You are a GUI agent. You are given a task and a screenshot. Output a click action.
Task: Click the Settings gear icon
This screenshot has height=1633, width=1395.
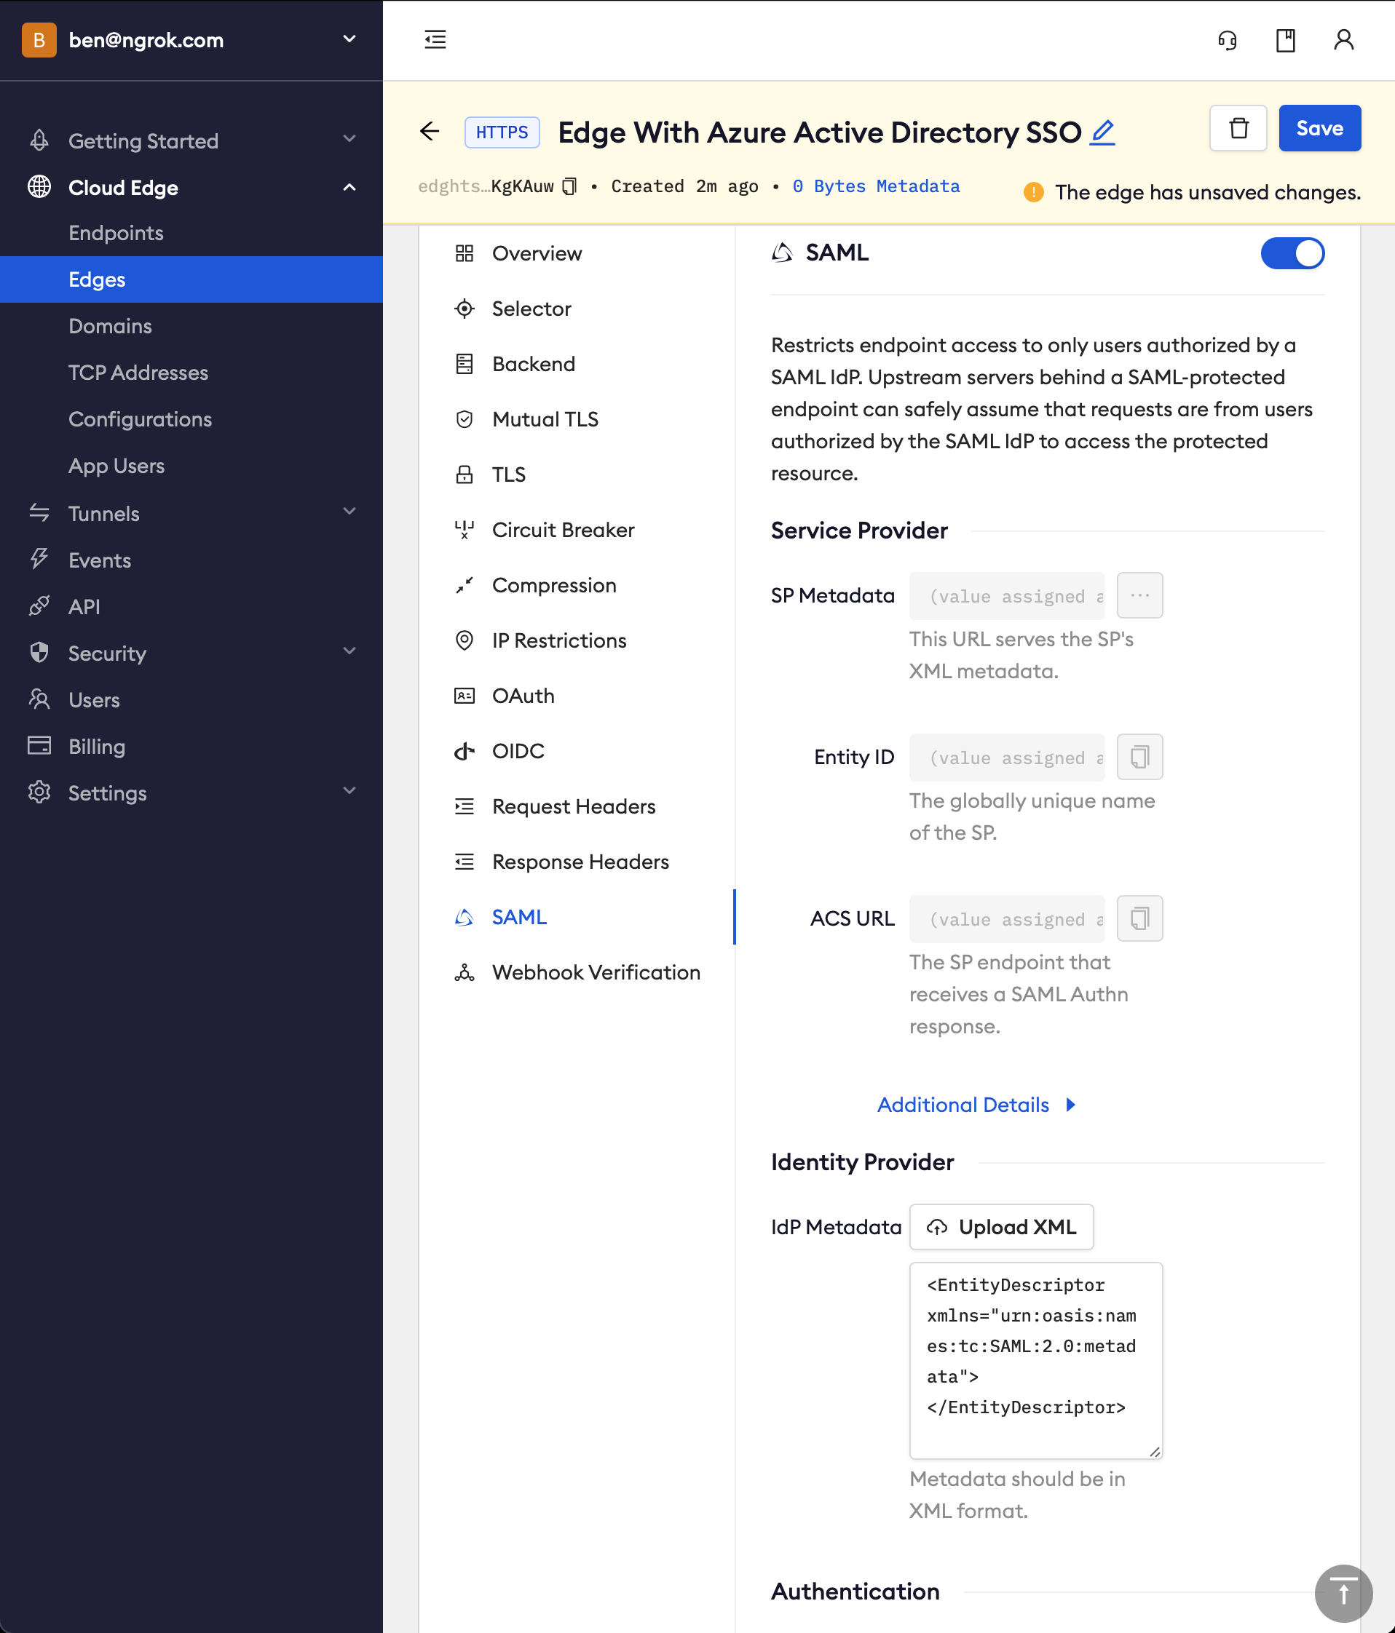pyautogui.click(x=39, y=792)
